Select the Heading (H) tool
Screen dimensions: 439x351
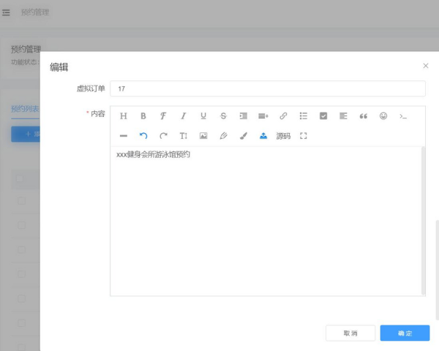[124, 116]
